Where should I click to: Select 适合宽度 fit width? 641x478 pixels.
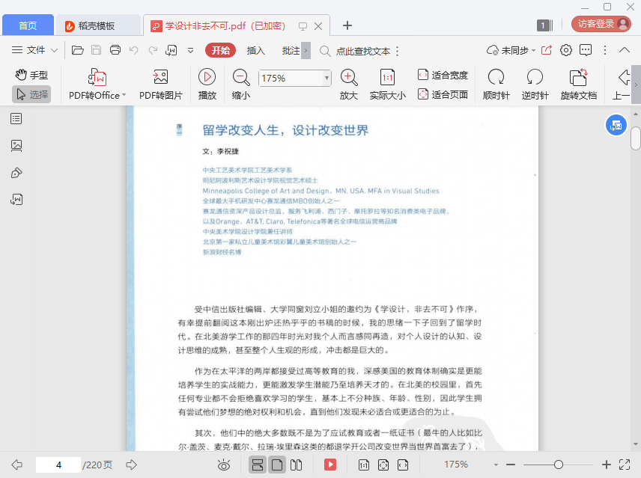click(443, 75)
